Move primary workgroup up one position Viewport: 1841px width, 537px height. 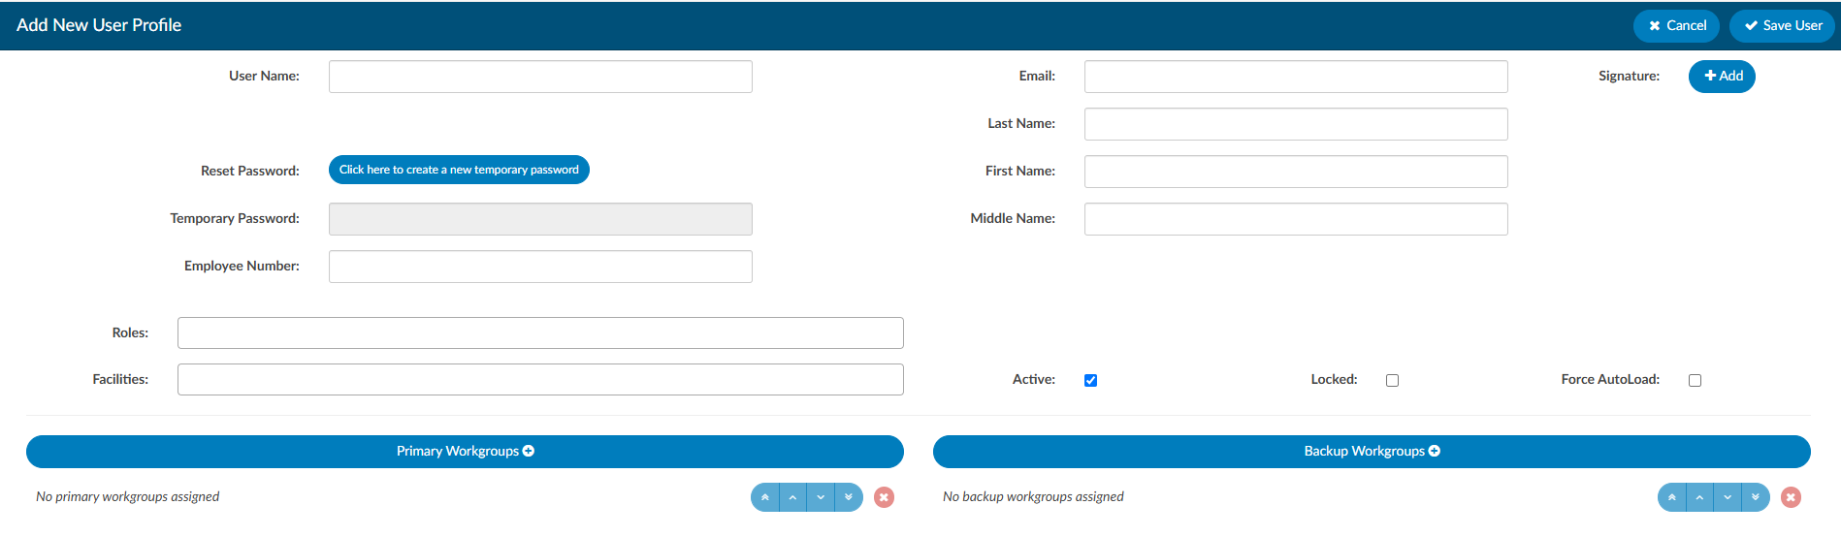pyautogui.click(x=792, y=497)
